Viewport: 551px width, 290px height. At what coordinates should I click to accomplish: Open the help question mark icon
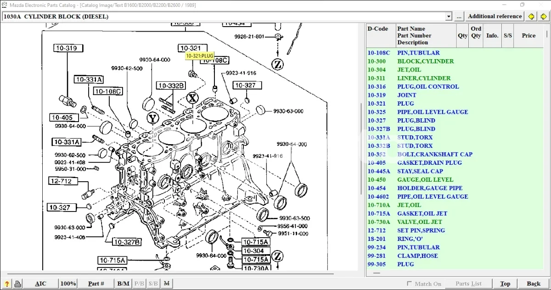click(7, 284)
